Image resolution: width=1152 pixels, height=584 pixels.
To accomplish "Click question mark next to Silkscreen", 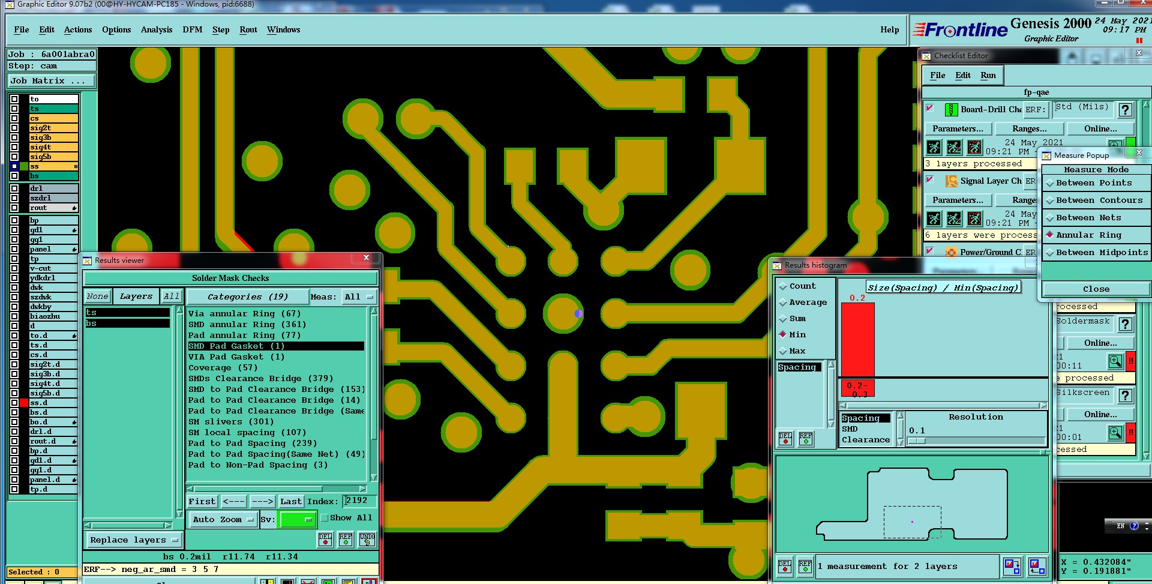I will (1126, 396).
